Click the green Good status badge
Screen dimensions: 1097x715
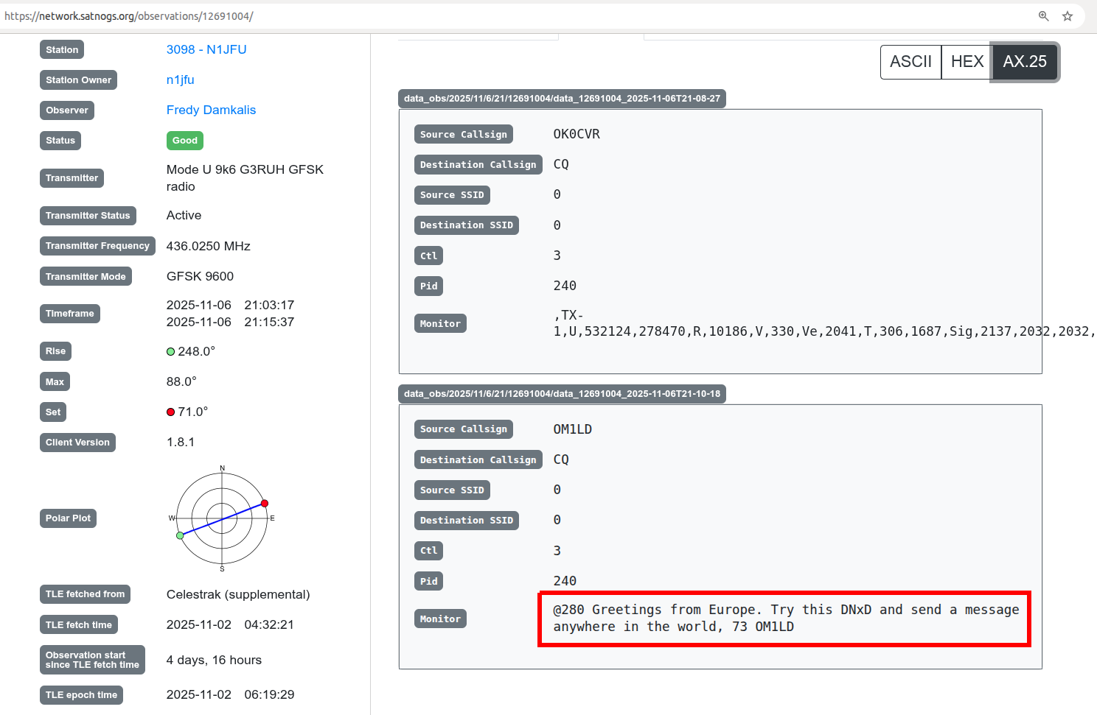tap(184, 141)
